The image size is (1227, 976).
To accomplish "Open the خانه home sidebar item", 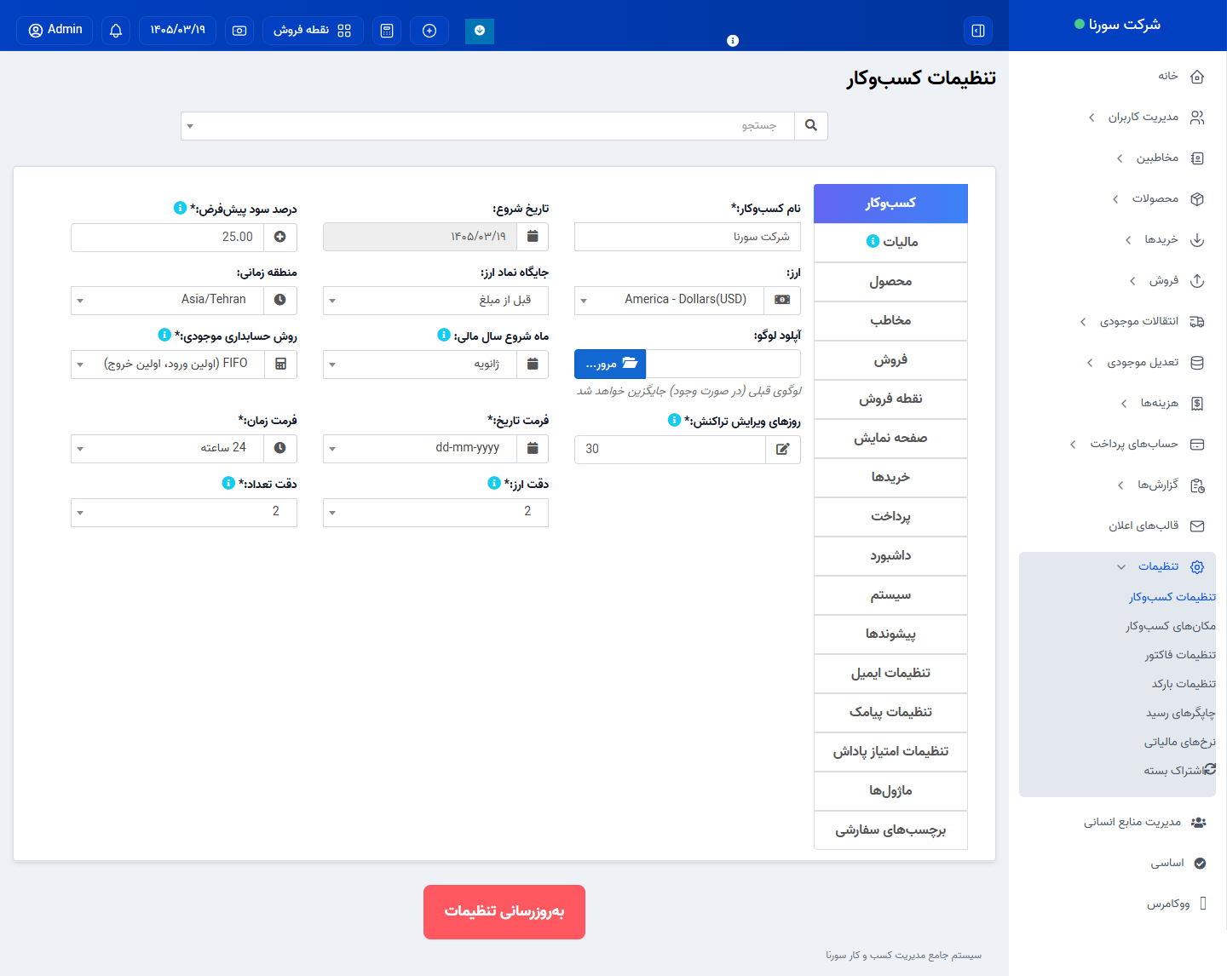I will (x=1180, y=76).
